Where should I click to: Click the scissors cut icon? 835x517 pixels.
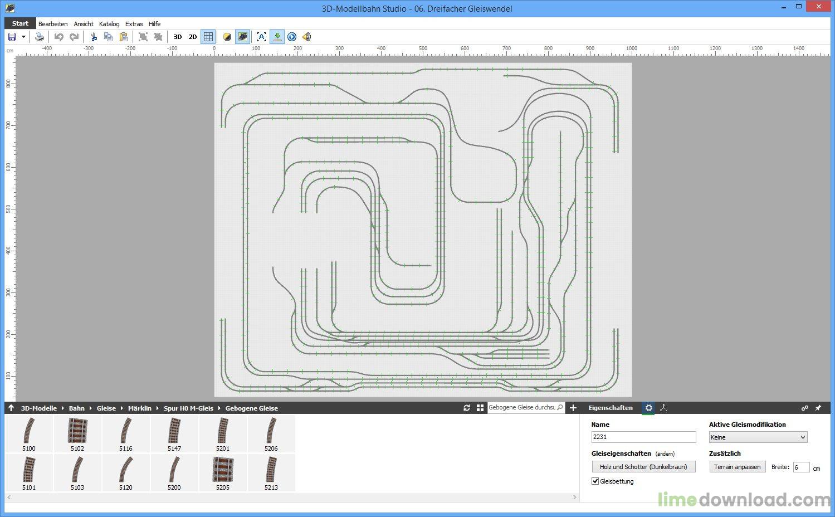[x=94, y=37]
